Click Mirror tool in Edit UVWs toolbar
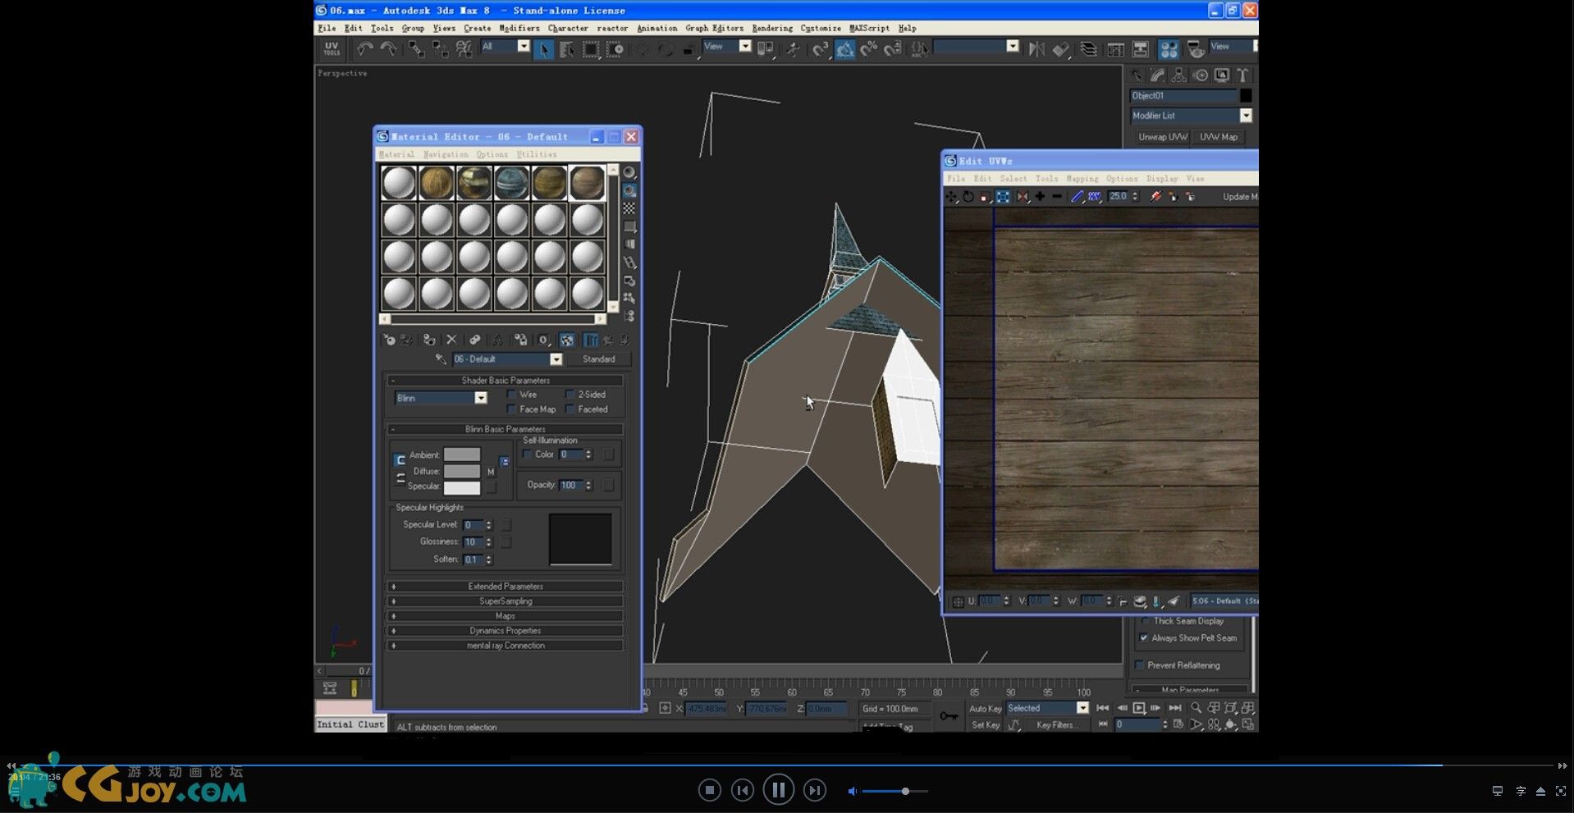The height and width of the screenshot is (813, 1574). pos(1023,197)
